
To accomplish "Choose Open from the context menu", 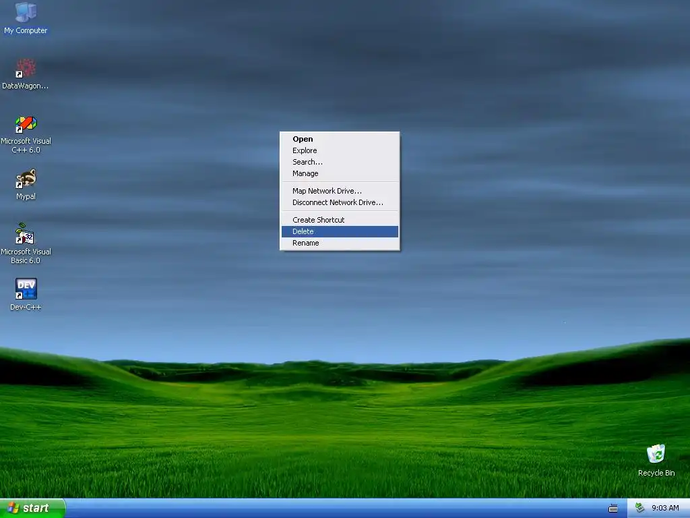I will click(x=340, y=139).
